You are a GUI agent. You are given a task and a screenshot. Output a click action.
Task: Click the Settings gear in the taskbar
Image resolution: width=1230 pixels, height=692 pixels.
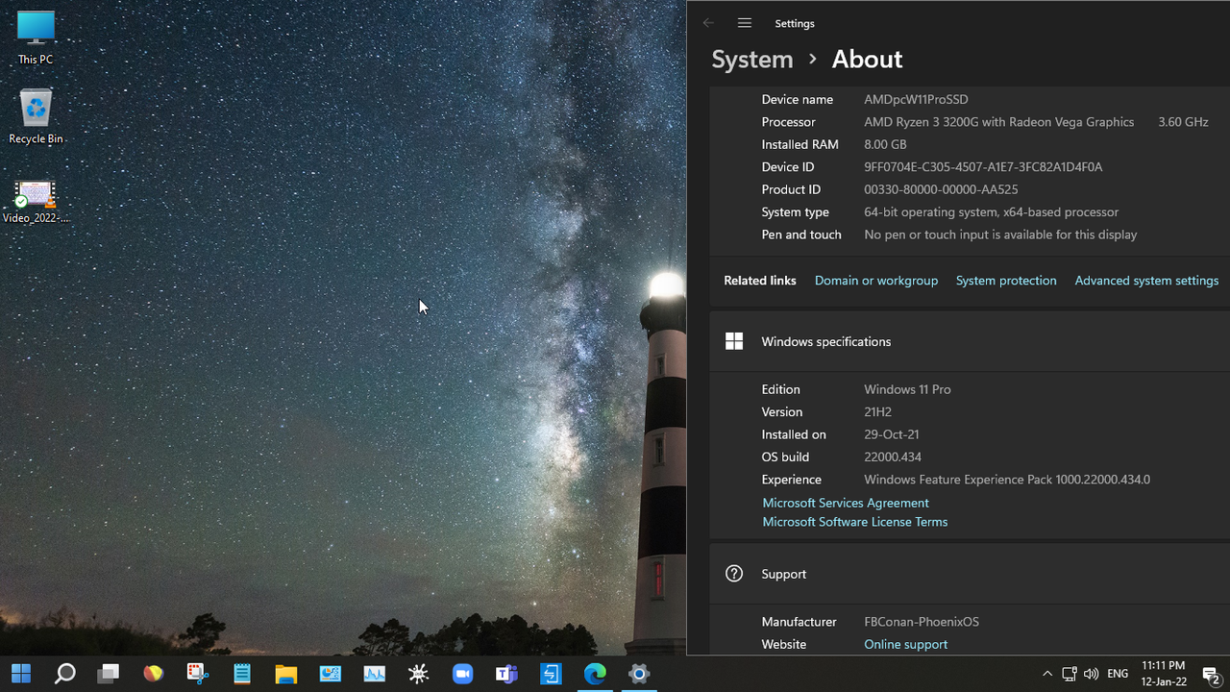(639, 674)
